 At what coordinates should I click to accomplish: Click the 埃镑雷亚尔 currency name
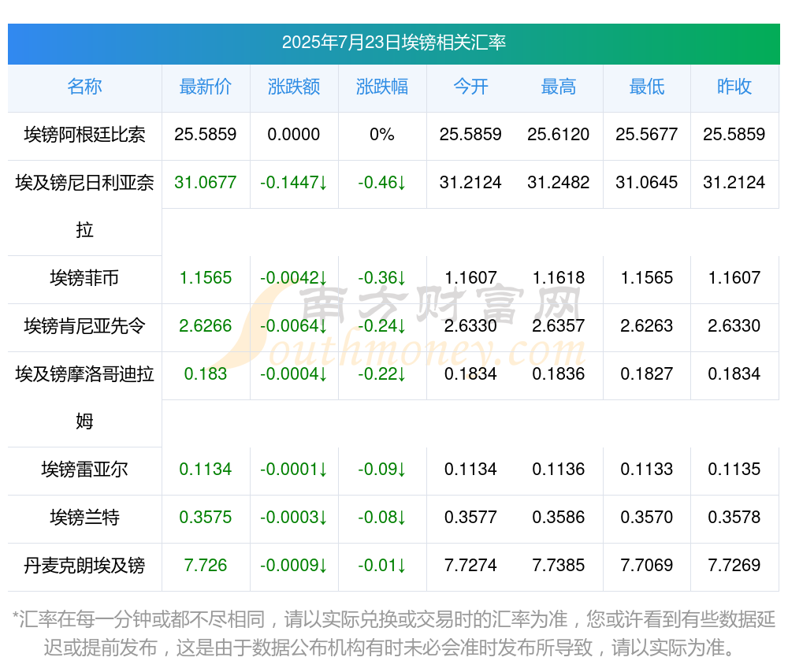(84, 470)
